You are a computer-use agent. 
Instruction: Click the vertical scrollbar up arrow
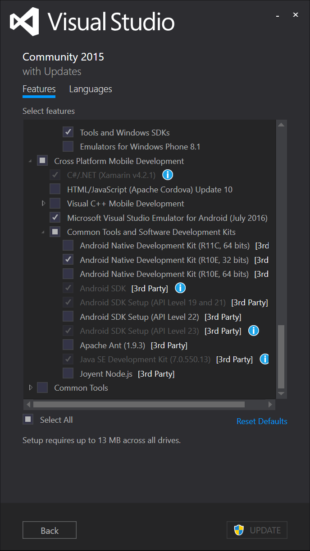(282, 125)
